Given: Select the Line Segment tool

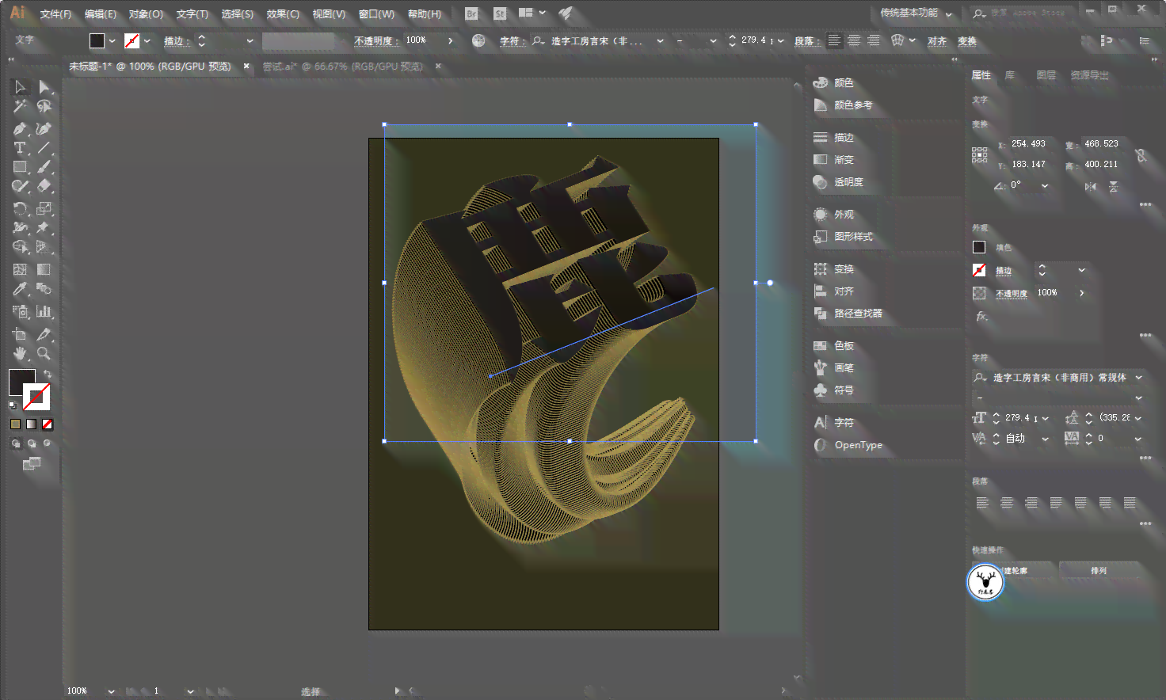Looking at the screenshot, I should (x=44, y=148).
